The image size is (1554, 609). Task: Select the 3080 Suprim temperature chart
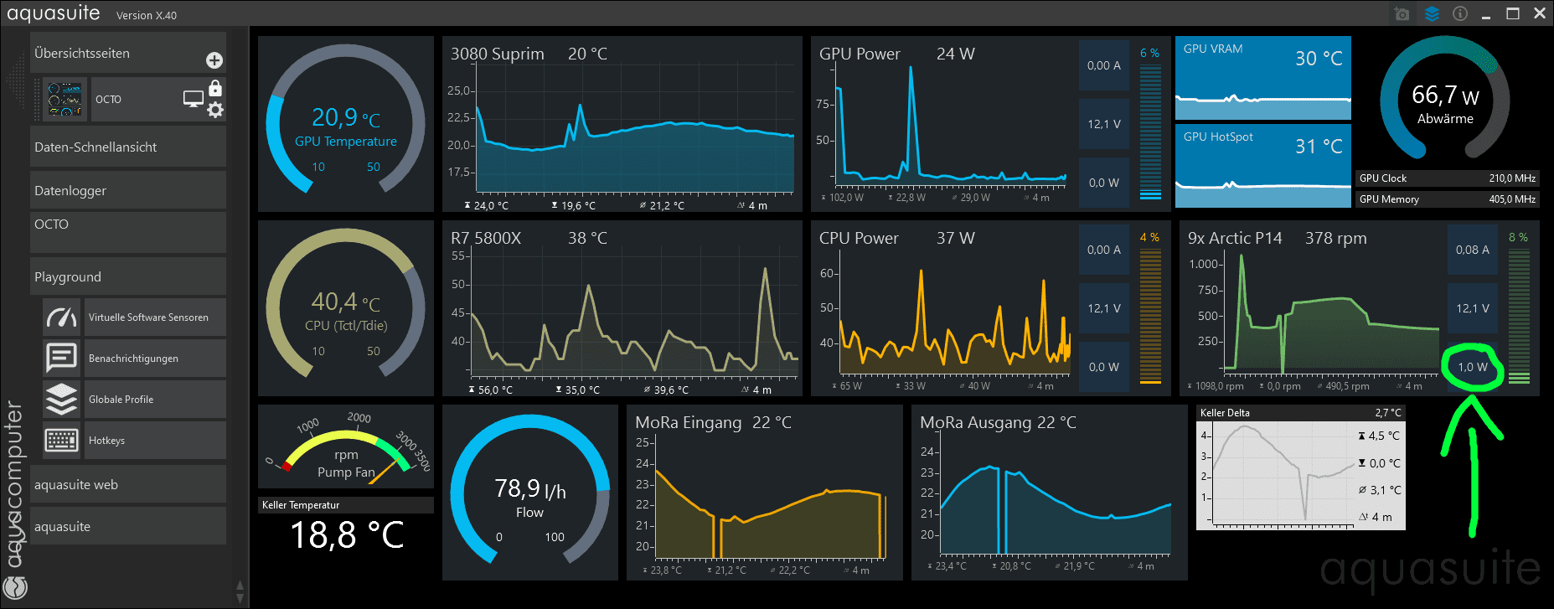(622, 124)
